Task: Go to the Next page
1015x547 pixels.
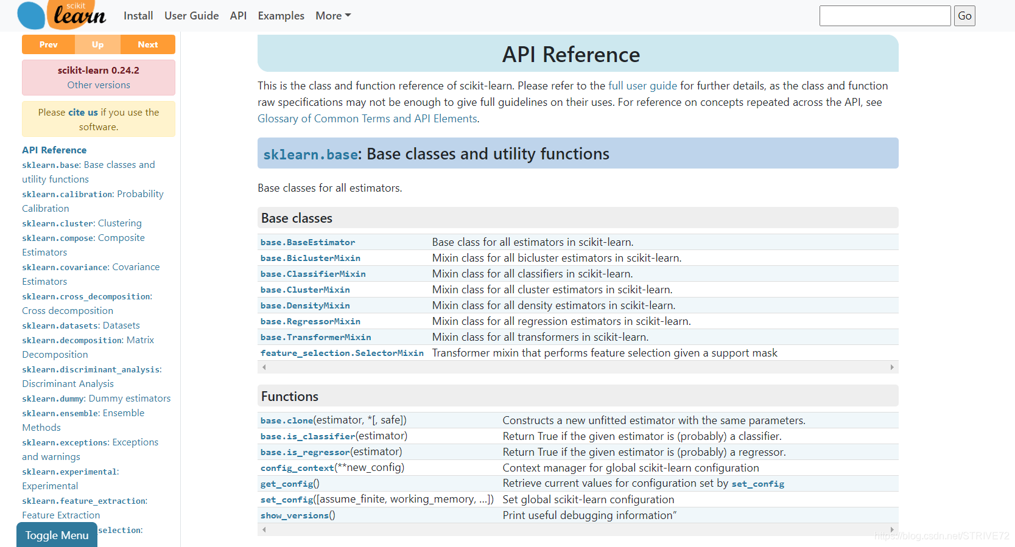Action: [148, 44]
